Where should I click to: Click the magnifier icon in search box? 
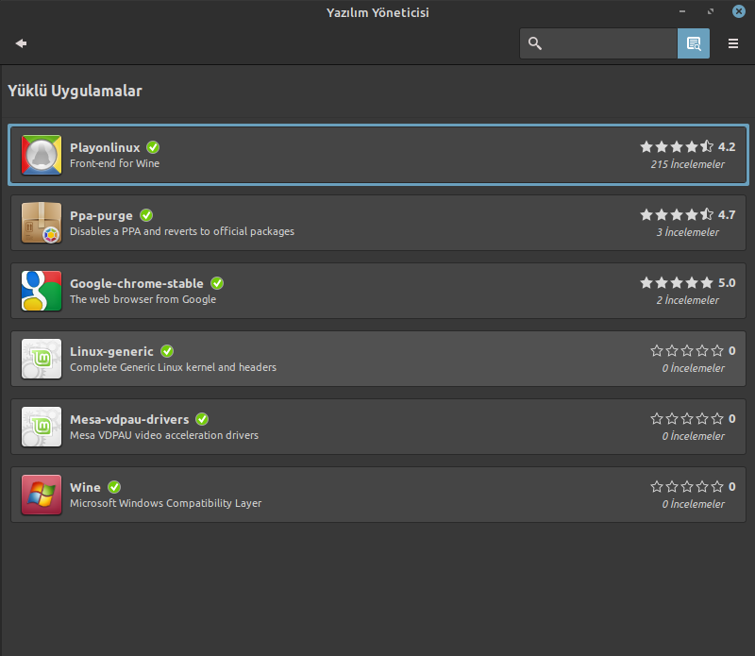tap(534, 43)
